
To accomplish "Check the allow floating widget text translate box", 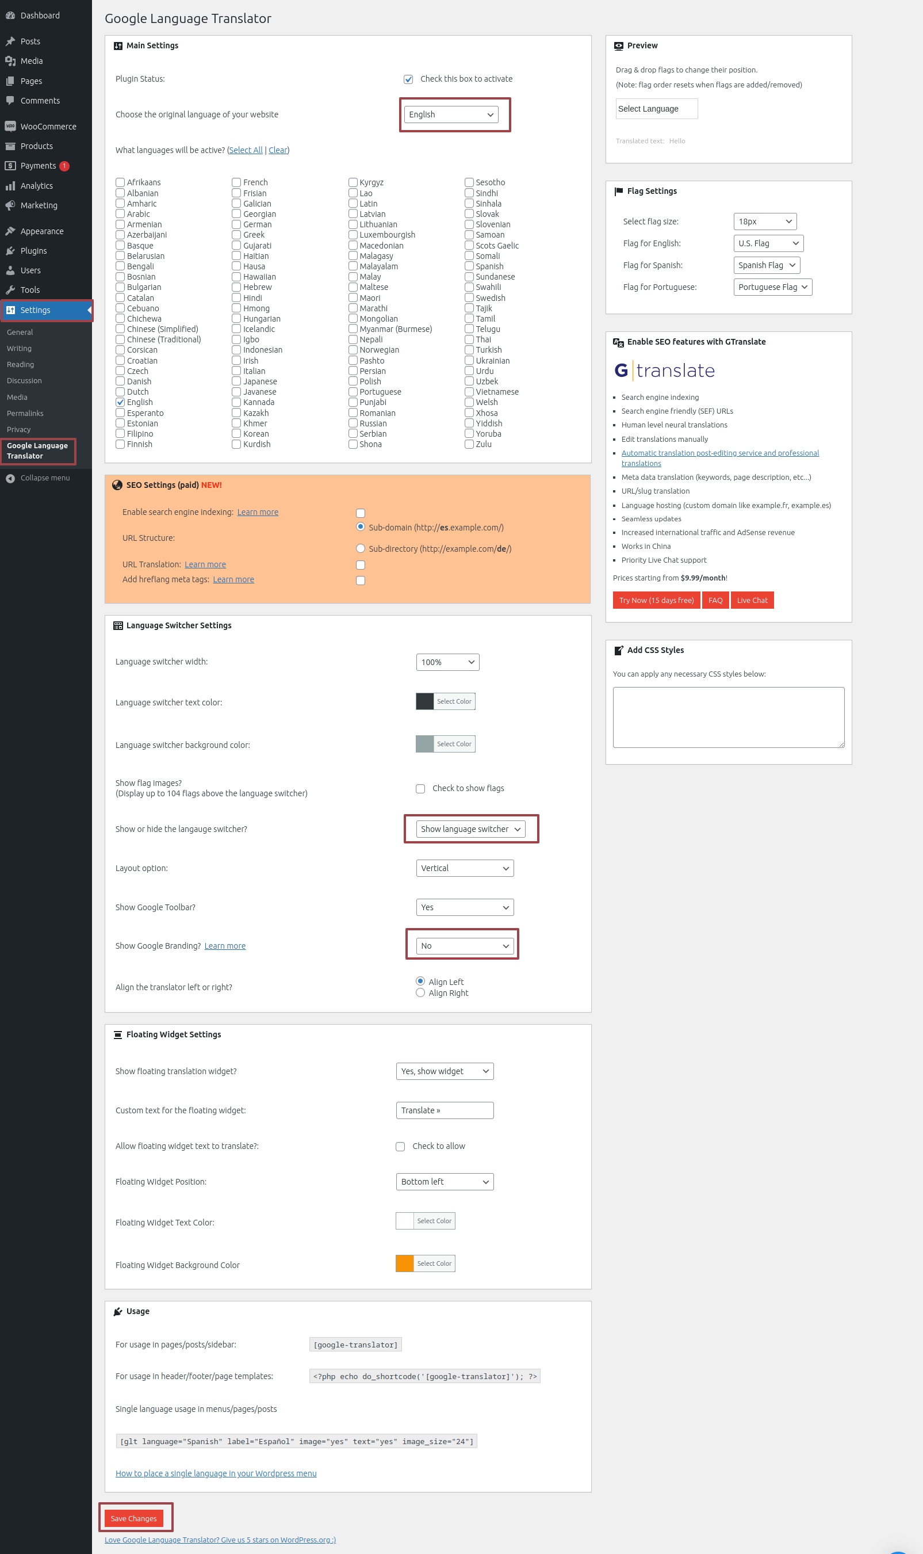I will [x=401, y=1146].
